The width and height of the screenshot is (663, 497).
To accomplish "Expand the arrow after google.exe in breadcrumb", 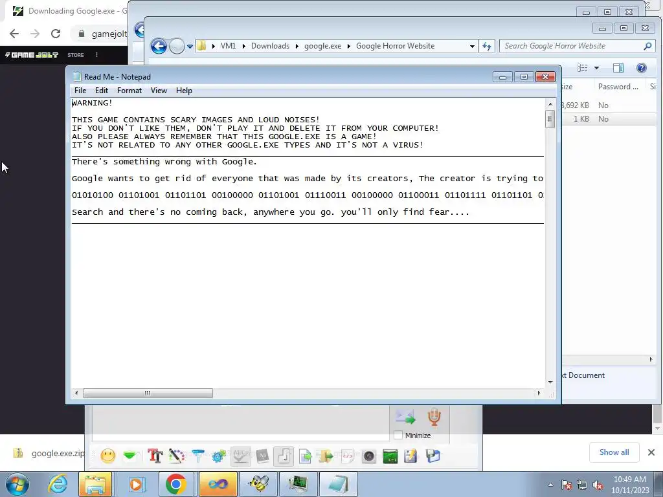I will pyautogui.click(x=349, y=46).
